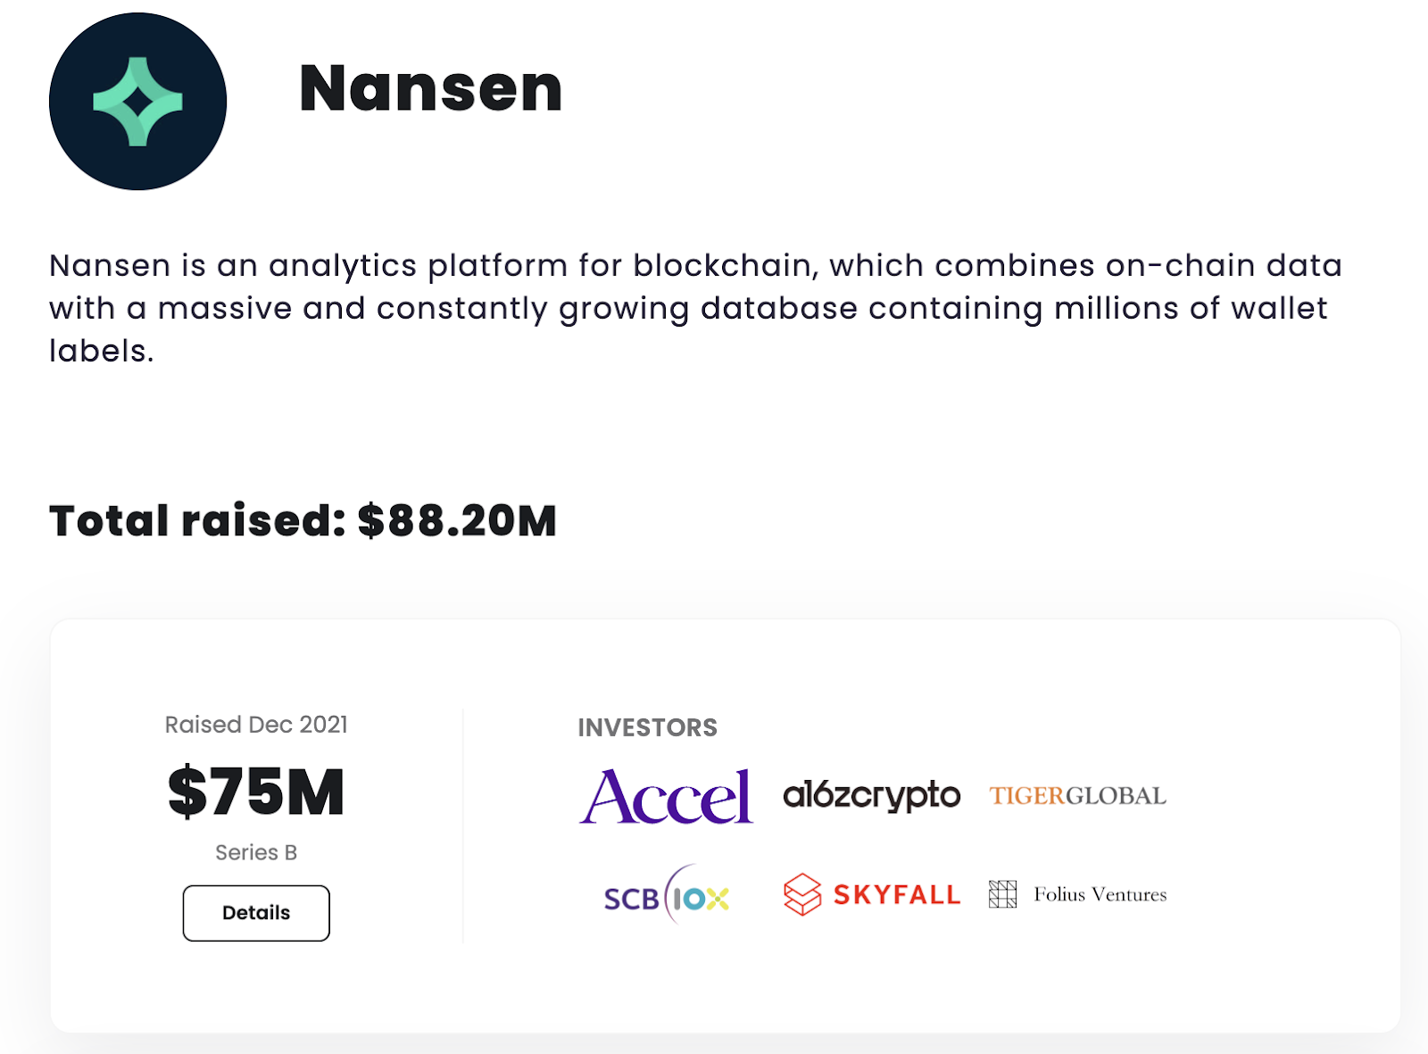Open the Tiger Global investor logo
Viewport: 1428px width, 1054px height.
pyautogui.click(x=1077, y=795)
